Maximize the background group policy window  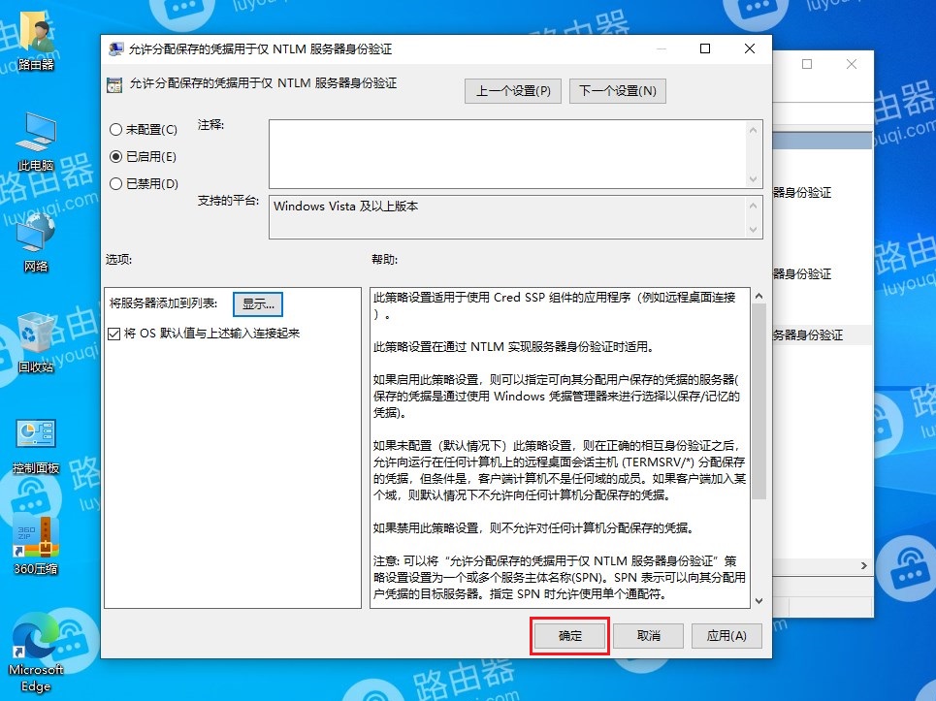[807, 64]
